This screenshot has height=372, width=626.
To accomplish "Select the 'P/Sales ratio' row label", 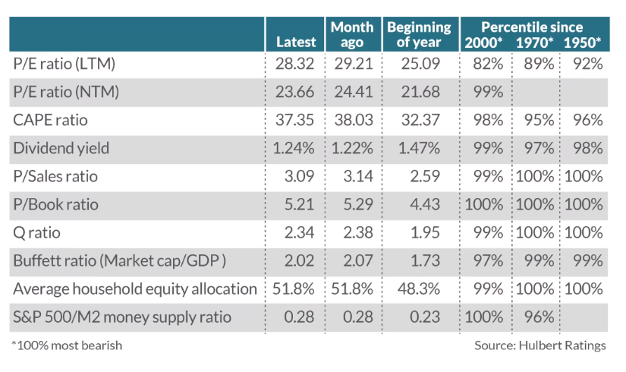I will 55,176.
